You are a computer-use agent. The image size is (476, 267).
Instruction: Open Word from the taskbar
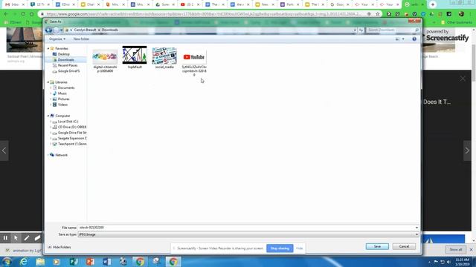point(106,262)
